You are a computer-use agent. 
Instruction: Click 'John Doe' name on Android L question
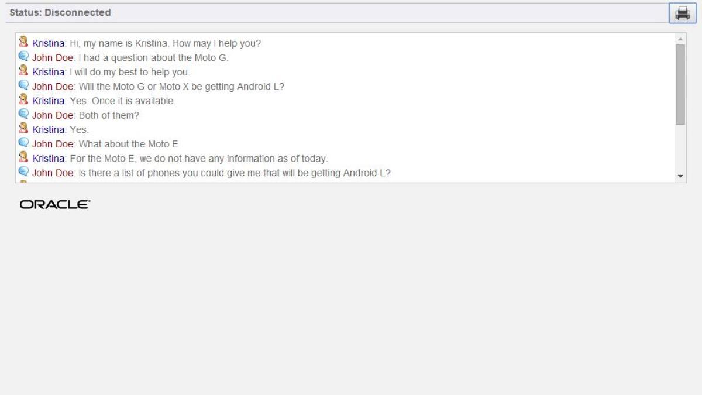pyautogui.click(x=53, y=173)
